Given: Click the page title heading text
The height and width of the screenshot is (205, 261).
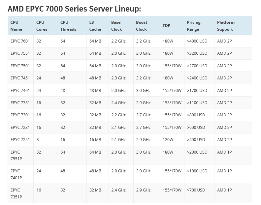Looking at the screenshot, I should [74, 9].
